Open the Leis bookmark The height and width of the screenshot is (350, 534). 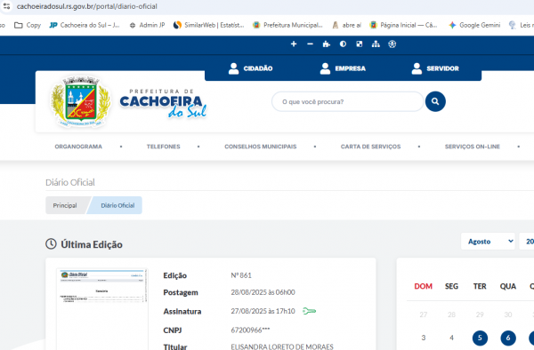(521, 25)
